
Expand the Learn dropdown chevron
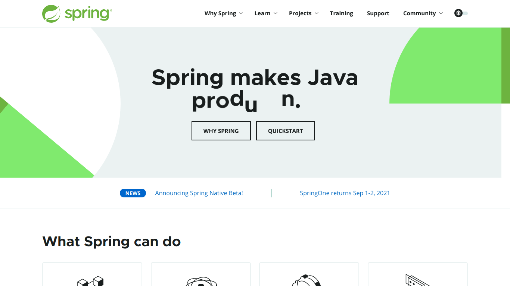(276, 13)
